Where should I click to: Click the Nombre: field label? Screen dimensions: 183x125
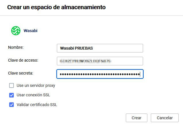tap(16, 47)
